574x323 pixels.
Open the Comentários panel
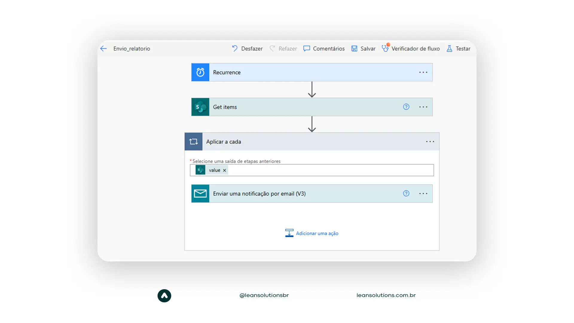324,48
